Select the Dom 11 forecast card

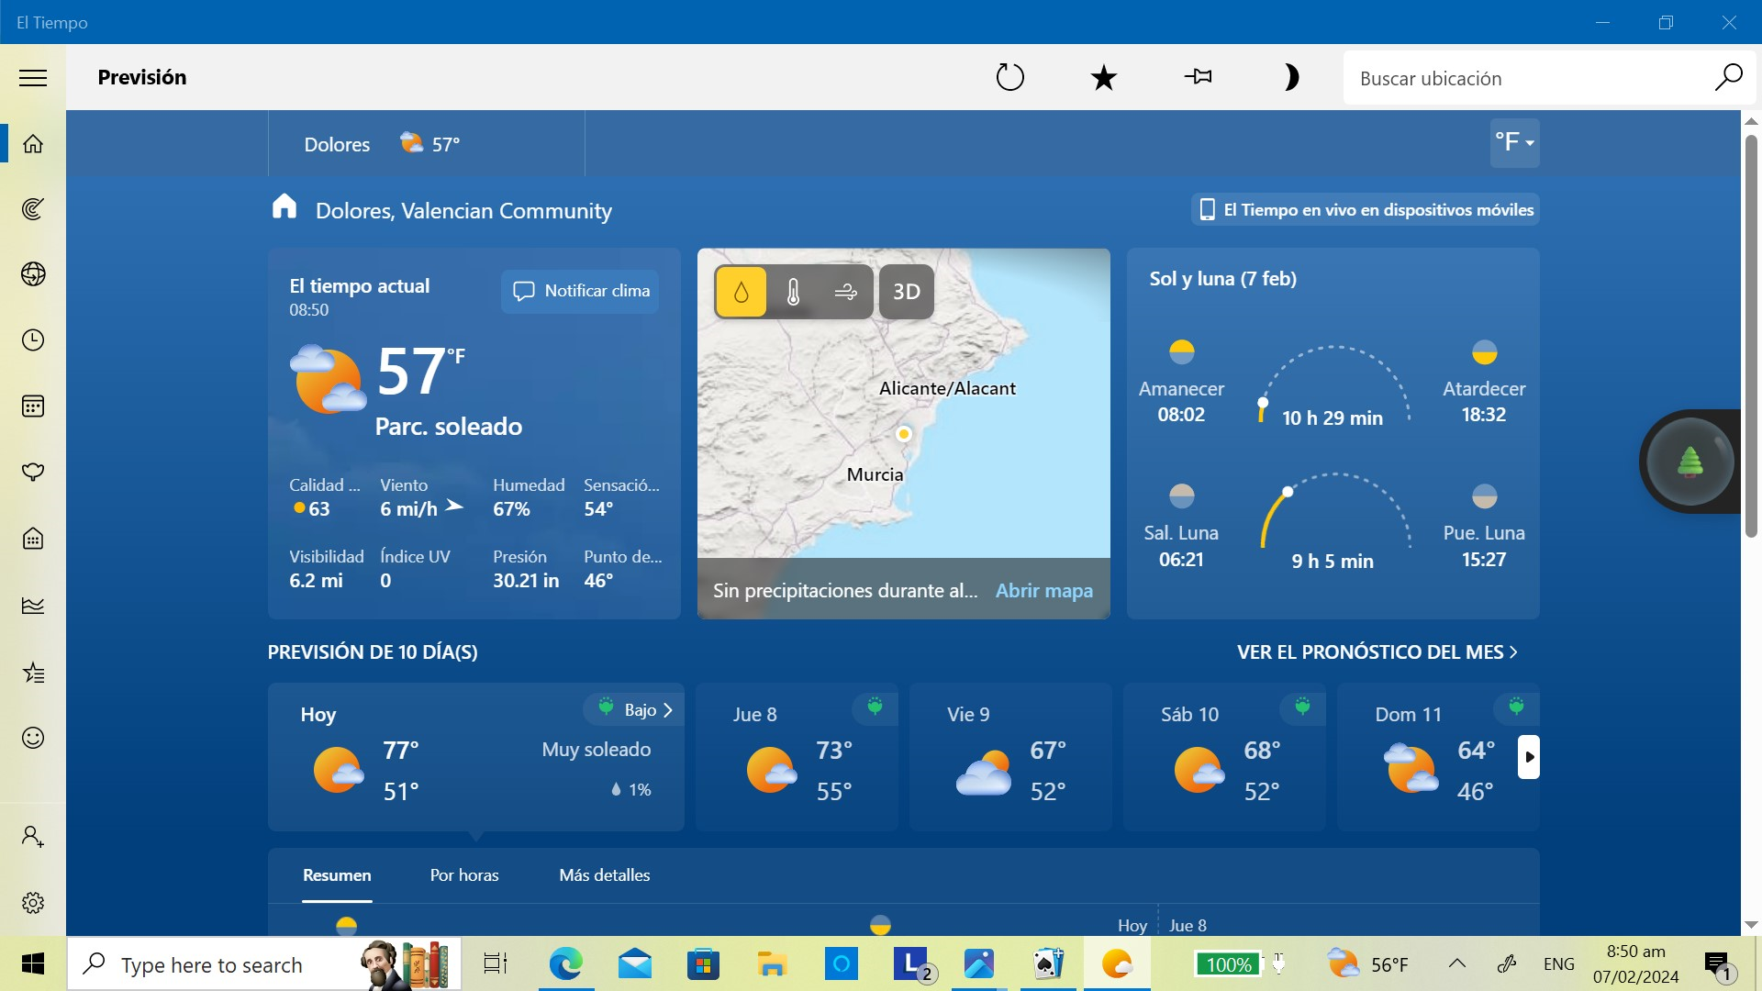[x=1438, y=757]
